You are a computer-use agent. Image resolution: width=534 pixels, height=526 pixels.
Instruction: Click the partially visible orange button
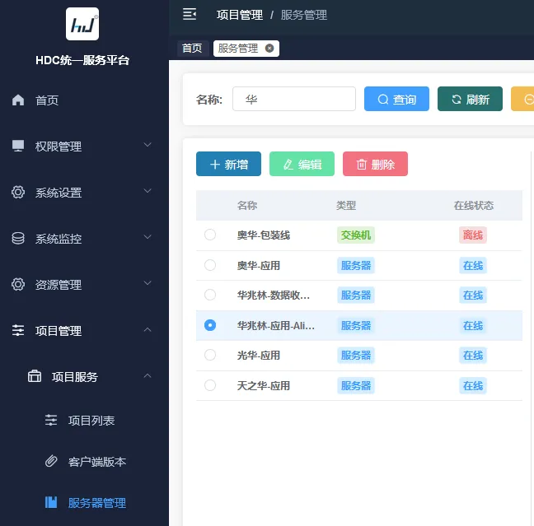coord(522,99)
